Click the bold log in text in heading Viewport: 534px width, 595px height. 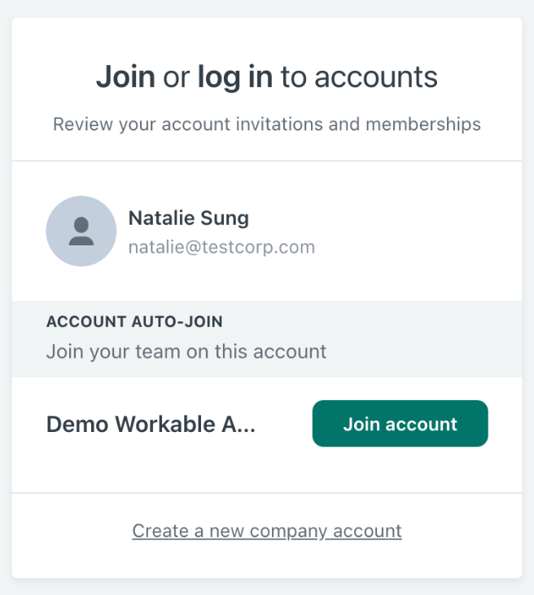(235, 77)
